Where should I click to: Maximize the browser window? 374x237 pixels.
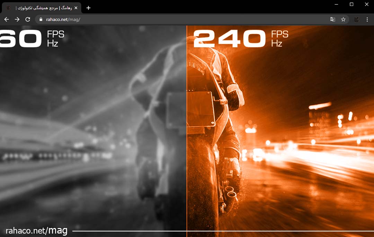coord(351,4)
